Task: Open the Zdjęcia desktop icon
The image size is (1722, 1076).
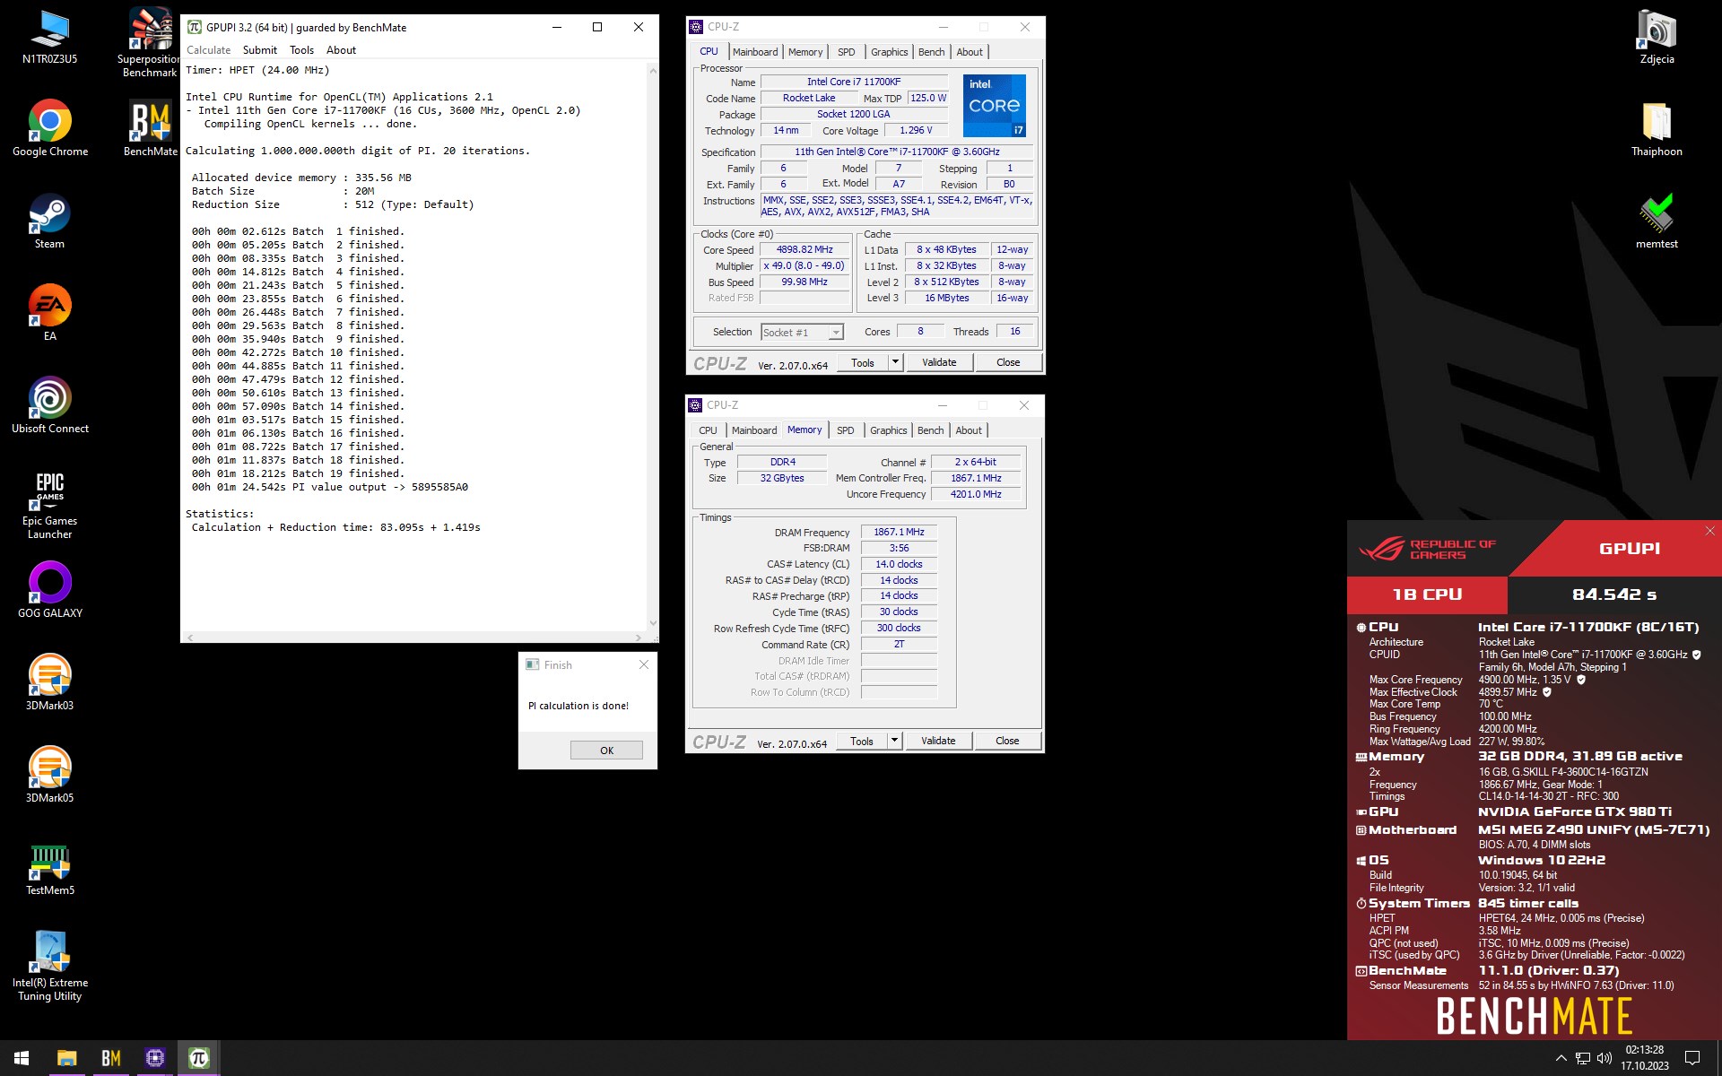Action: [x=1657, y=36]
